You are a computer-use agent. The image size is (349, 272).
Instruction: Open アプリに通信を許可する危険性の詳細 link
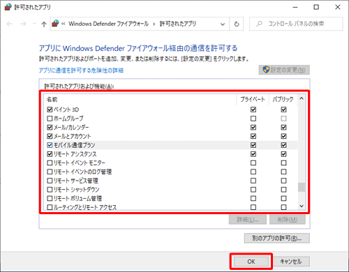(x=81, y=70)
